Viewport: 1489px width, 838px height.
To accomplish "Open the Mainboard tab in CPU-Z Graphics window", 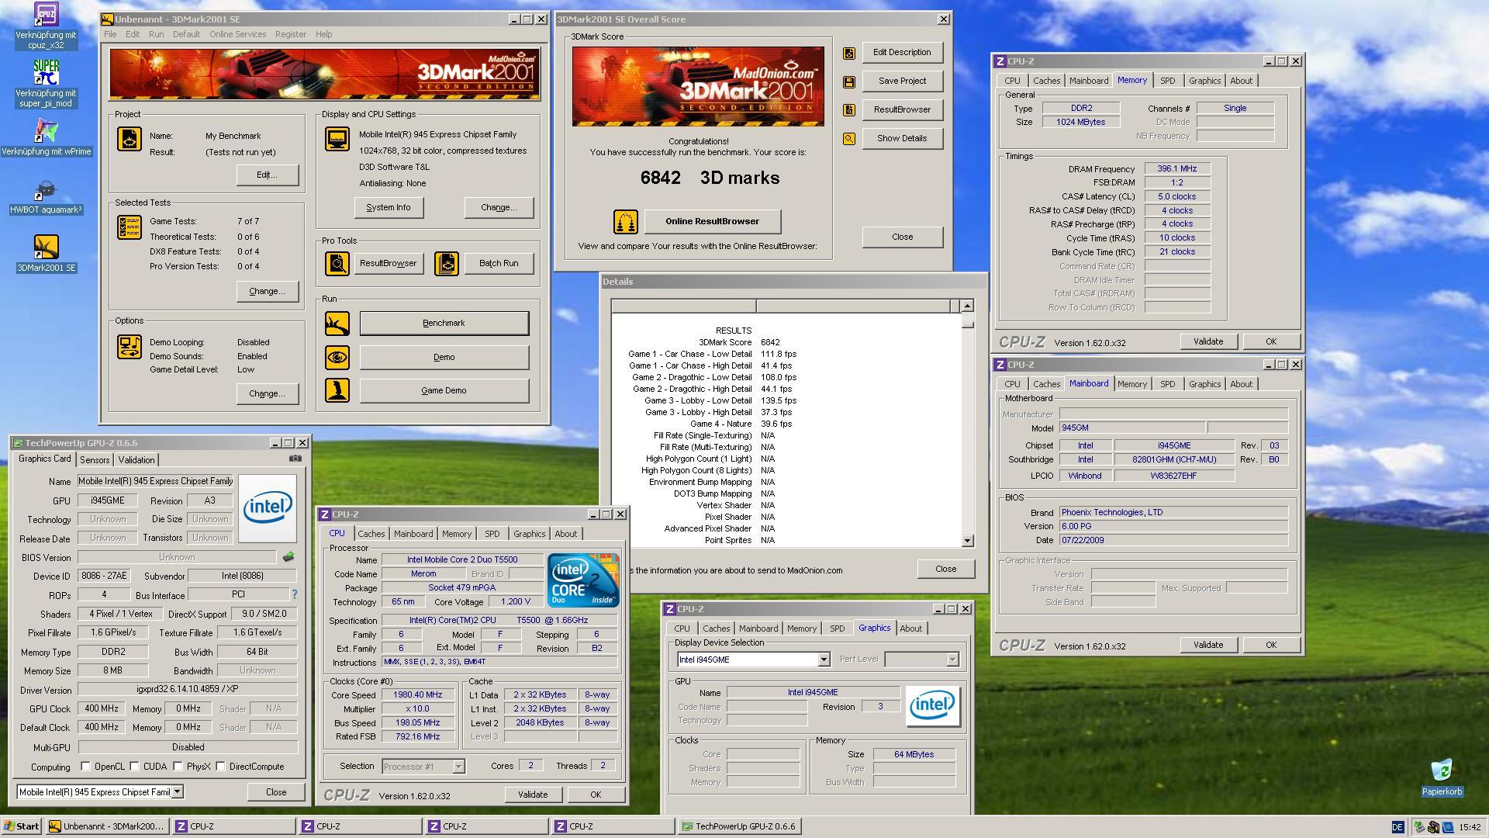I will point(758,628).
